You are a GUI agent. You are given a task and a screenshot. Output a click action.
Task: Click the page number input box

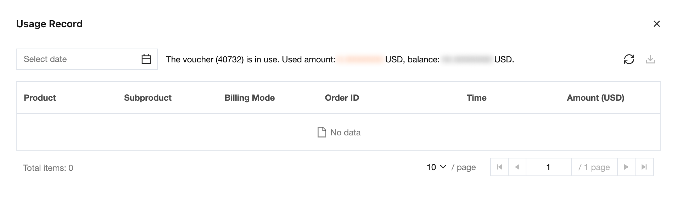[548, 167]
